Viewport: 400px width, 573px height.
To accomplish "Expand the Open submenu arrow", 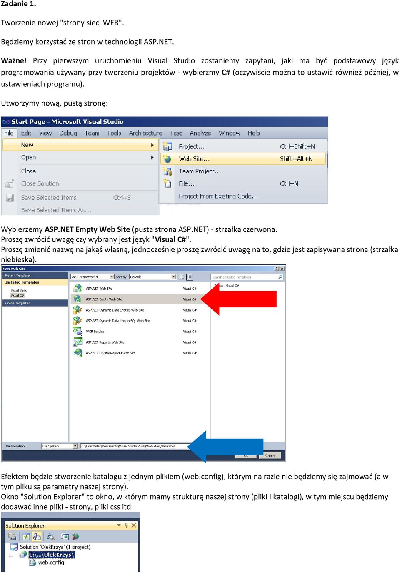I will point(152,157).
